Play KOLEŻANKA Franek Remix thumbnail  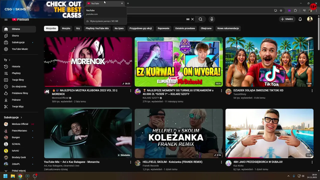[179, 133]
